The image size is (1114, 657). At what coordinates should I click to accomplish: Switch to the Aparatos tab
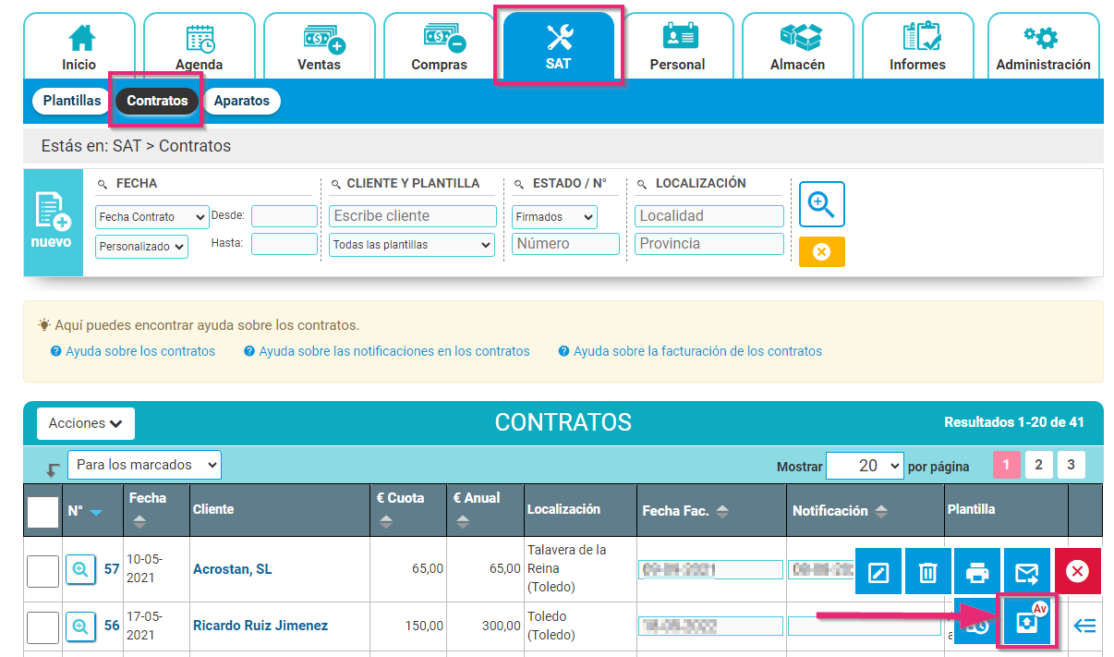coord(241,101)
